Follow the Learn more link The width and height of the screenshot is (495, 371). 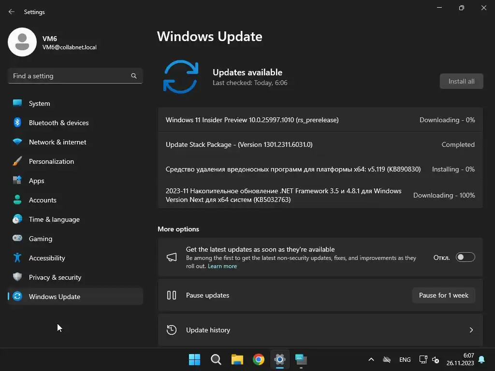click(x=222, y=266)
